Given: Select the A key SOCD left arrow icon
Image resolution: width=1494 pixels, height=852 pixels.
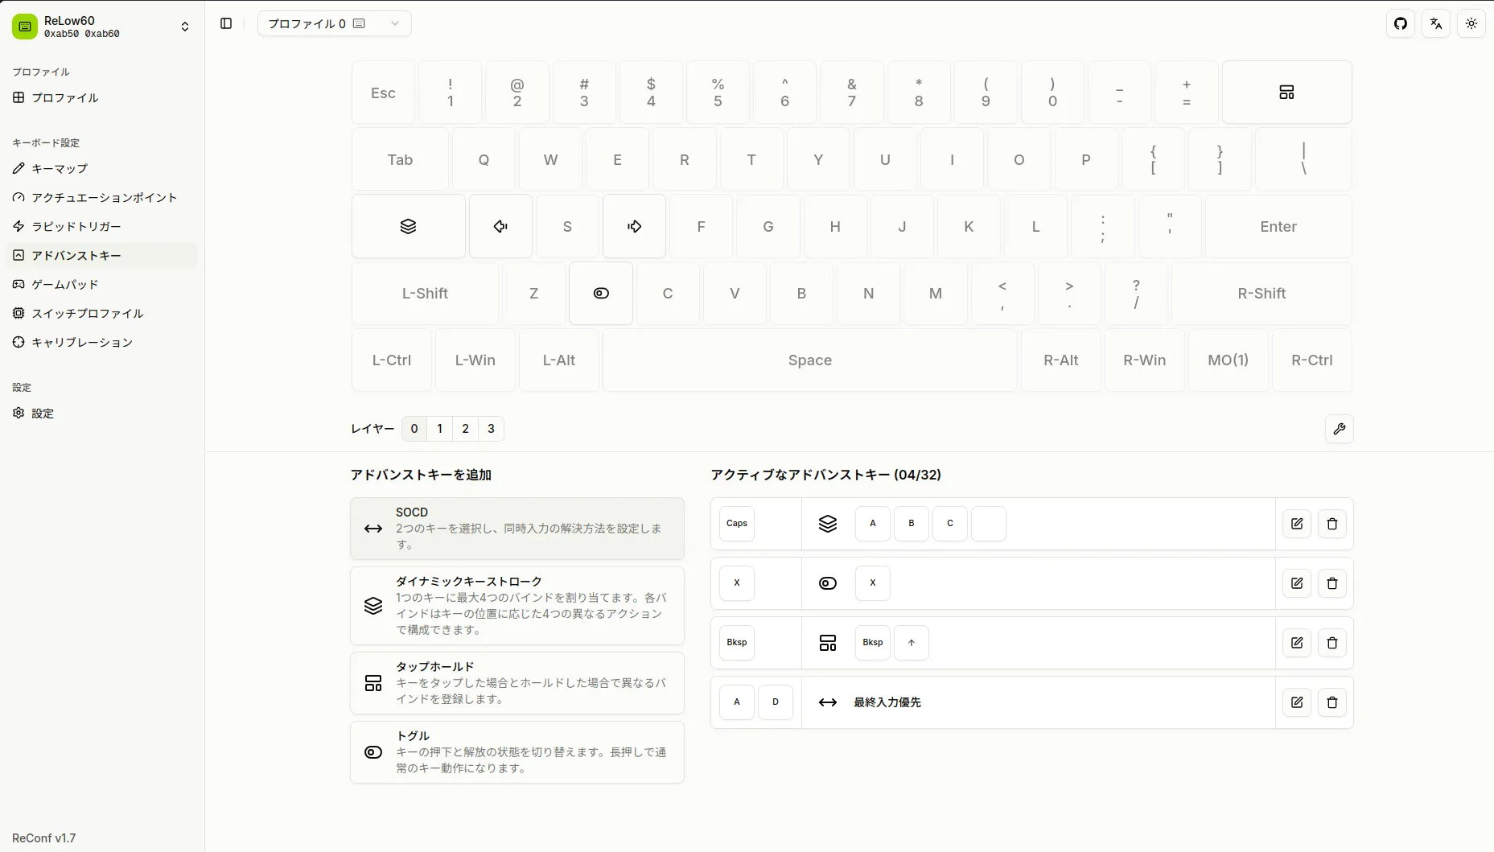Looking at the screenshot, I should [500, 226].
